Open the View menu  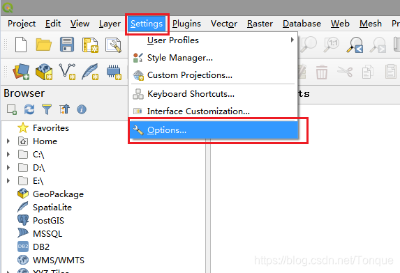point(80,24)
